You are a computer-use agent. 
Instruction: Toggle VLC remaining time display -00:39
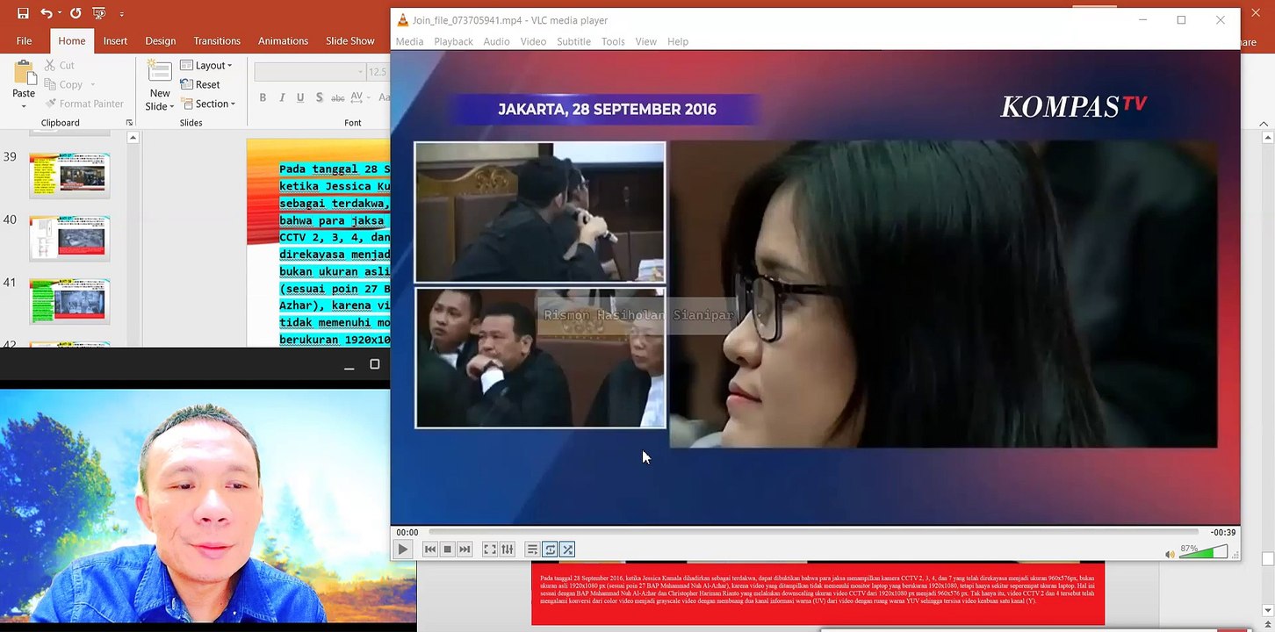[x=1222, y=532]
